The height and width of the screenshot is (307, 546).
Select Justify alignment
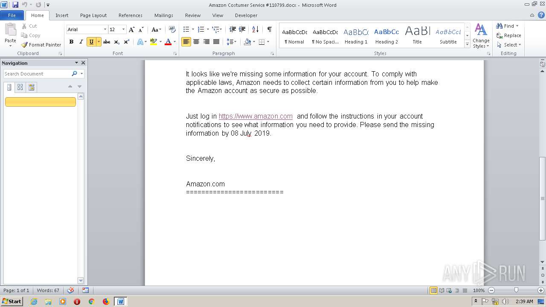(216, 42)
